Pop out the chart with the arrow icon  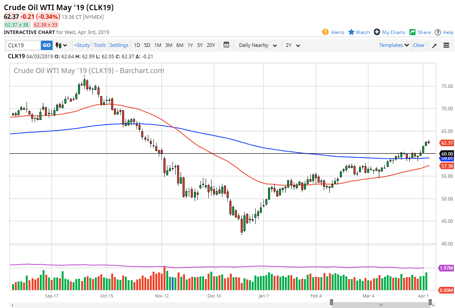tap(434, 45)
